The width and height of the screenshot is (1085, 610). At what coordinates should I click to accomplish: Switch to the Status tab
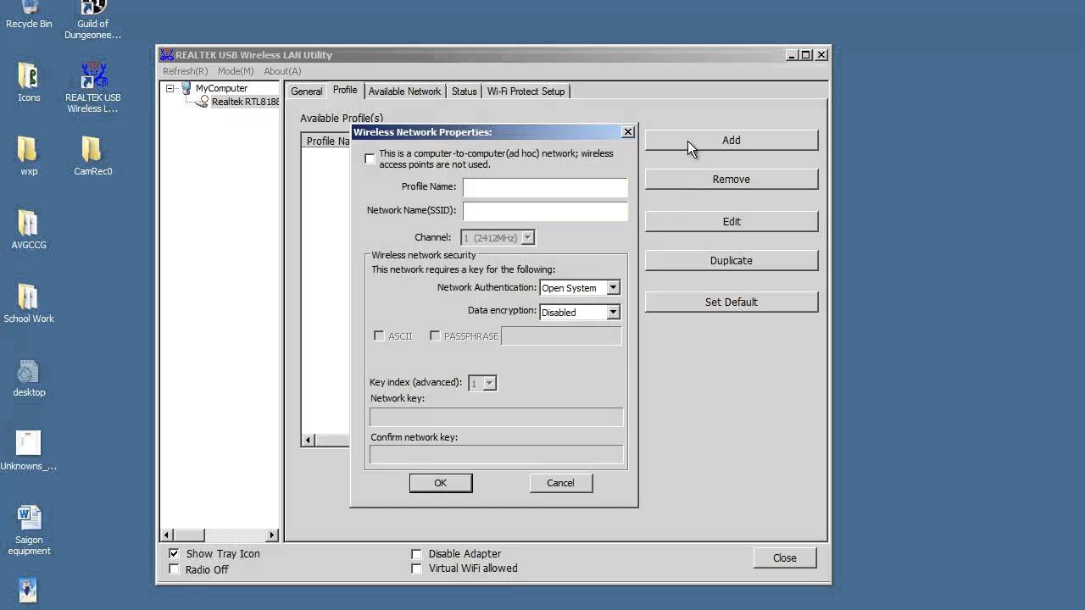click(464, 91)
